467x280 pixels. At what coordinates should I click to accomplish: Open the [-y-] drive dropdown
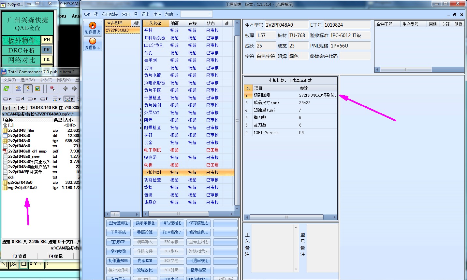(x=9, y=108)
